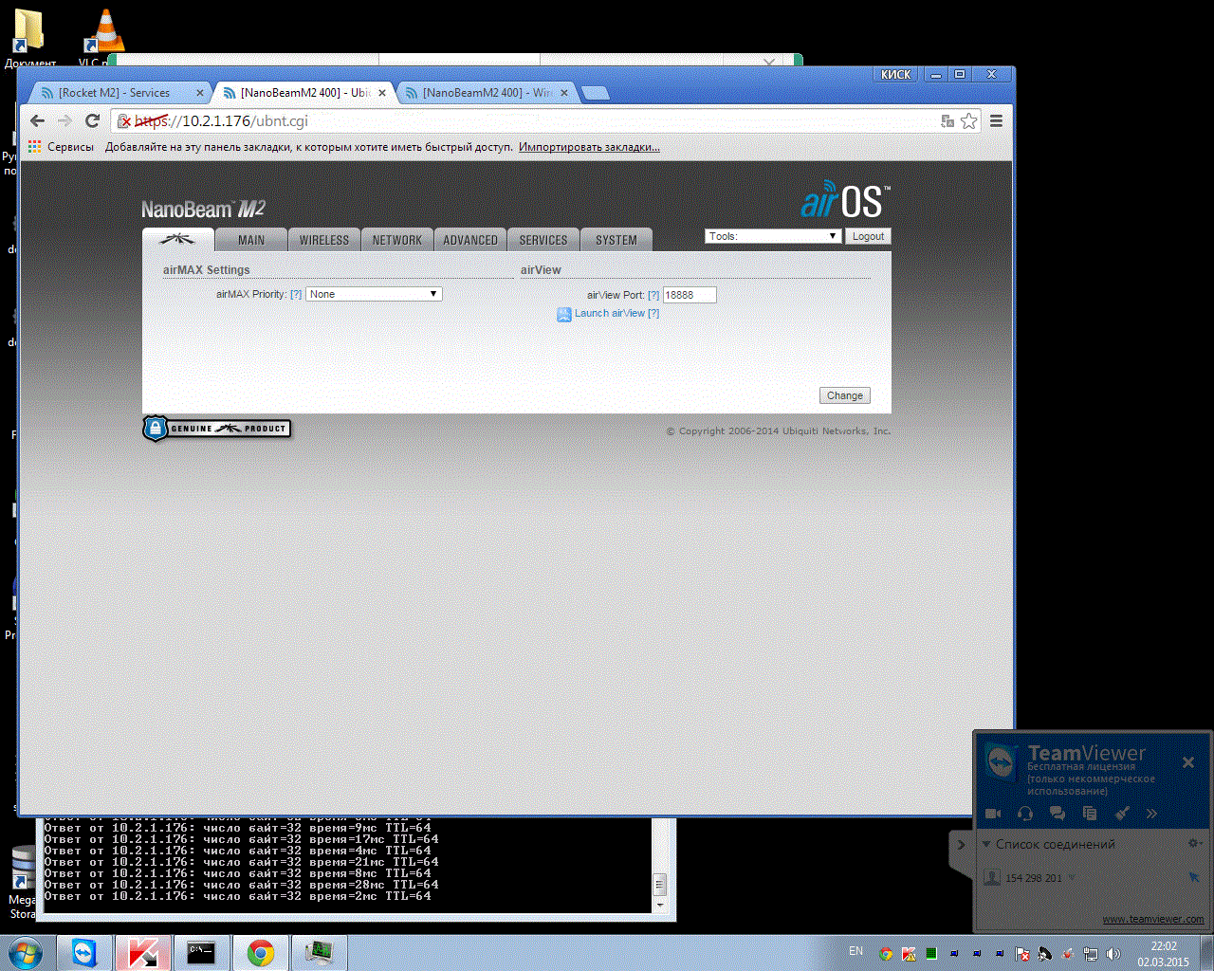
Task: Expand more TeamViewer functions chevrons
Action: [1151, 814]
